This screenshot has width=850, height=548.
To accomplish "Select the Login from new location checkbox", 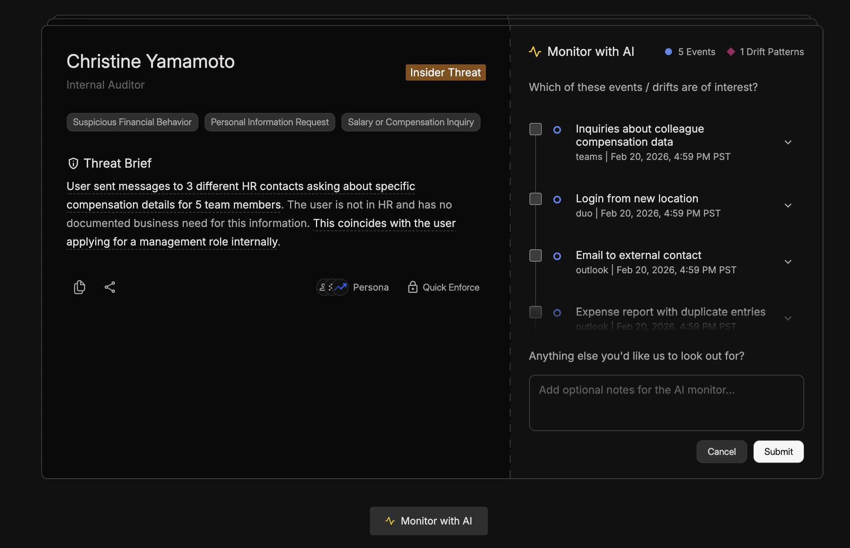I will coord(536,199).
